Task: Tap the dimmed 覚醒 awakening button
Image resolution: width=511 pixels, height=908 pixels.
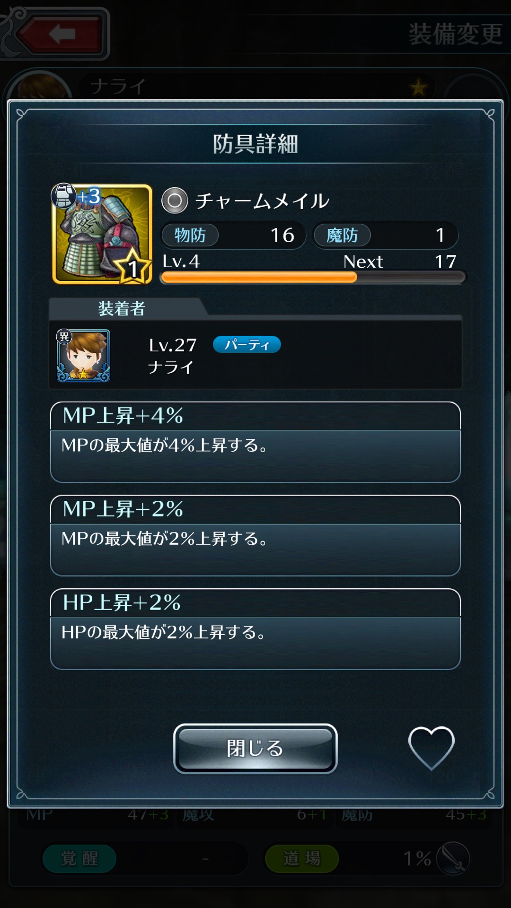Action: [79, 858]
